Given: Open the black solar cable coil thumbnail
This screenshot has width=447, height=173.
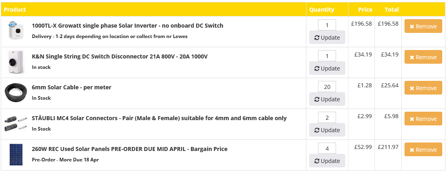Looking at the screenshot, I should [16, 93].
